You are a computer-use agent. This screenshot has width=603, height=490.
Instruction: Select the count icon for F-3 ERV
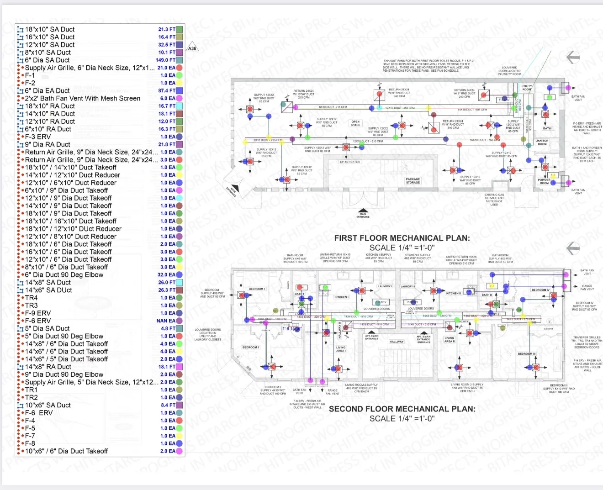pos(20,137)
